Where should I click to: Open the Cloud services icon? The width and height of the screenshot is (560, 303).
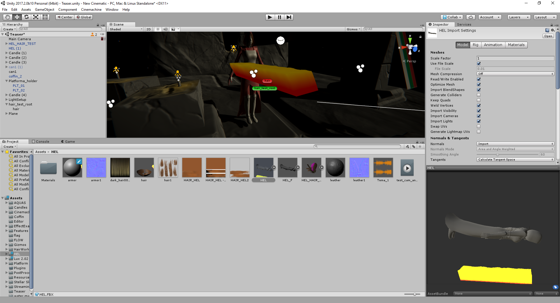point(471,17)
